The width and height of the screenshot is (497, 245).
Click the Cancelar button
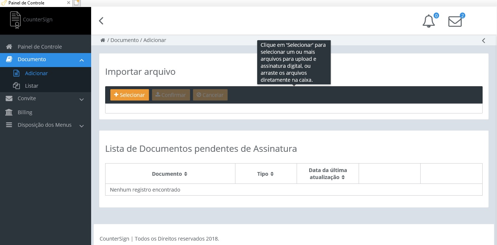pos(210,95)
